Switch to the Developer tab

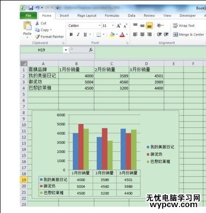[x=188, y=16]
